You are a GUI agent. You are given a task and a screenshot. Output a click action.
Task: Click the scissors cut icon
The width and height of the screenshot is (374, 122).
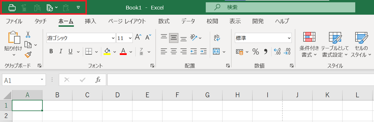click(28, 35)
